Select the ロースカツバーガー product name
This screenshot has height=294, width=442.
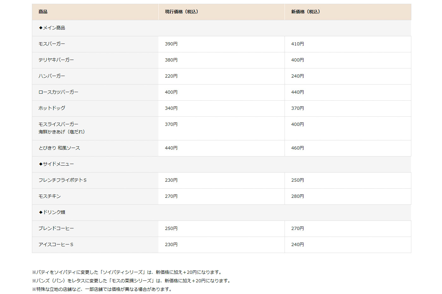[58, 92]
